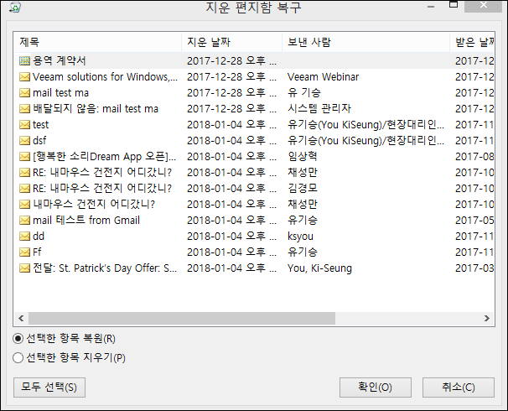Viewport: 508px width, 411px height.
Task: Select the 'dd' subject text
Action: point(39,237)
